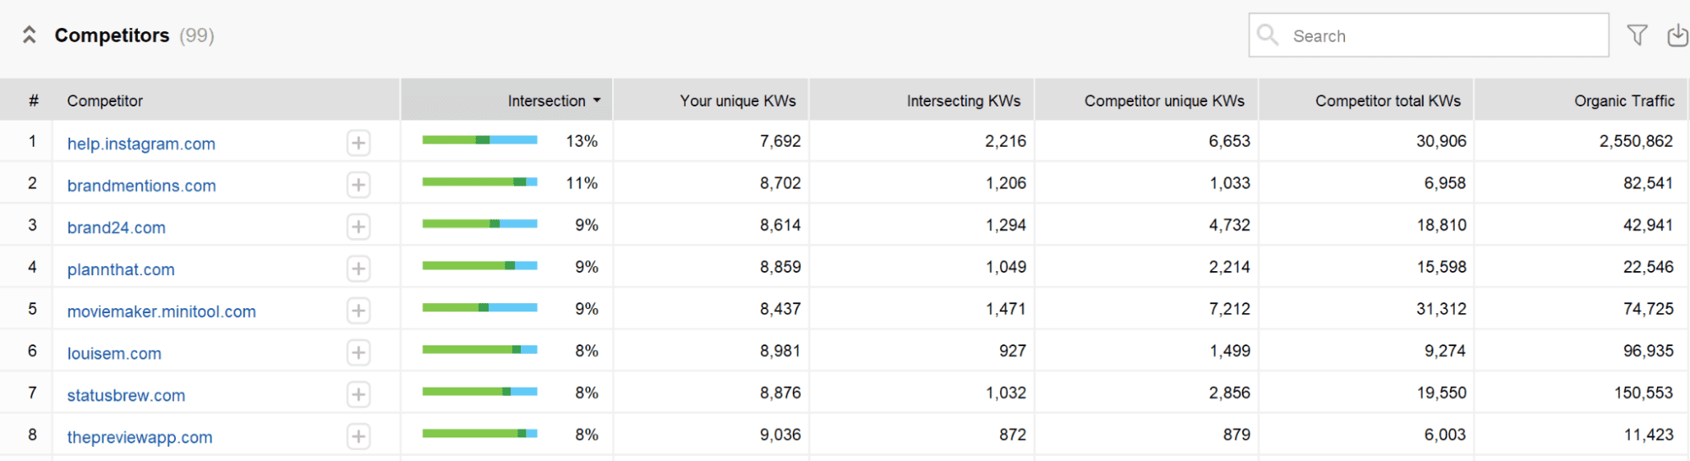Image resolution: width=1690 pixels, height=461 pixels.
Task: Click the Competitor column header
Action: click(105, 100)
